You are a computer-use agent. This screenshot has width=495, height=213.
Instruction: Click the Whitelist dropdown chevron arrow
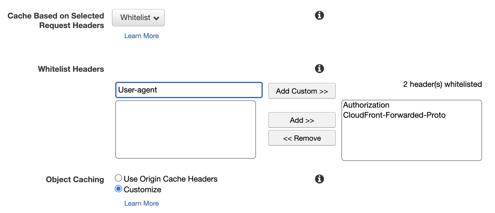pyautogui.click(x=156, y=18)
